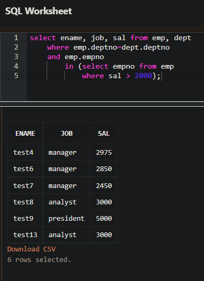Click the president job cell
Screen dimensions: 204x281
point(67,218)
